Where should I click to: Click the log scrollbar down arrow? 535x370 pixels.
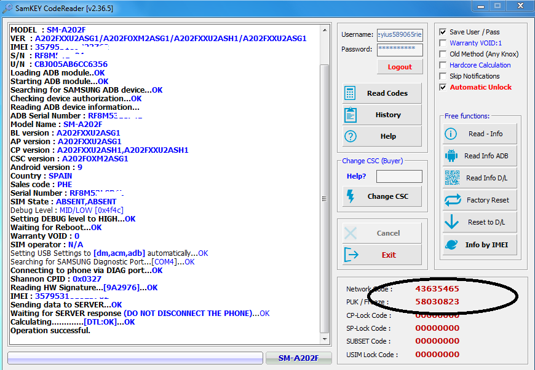coord(325,339)
